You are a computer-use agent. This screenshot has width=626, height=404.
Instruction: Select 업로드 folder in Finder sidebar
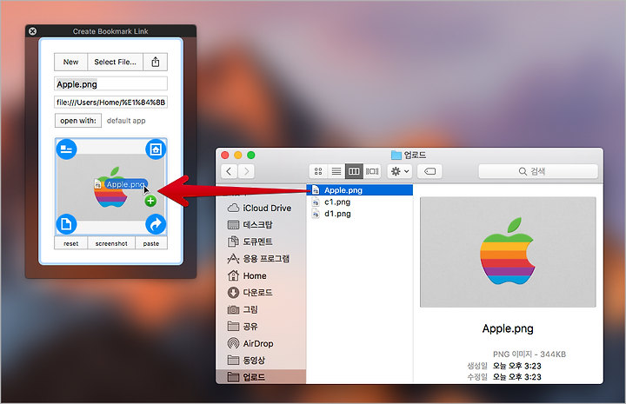[x=261, y=377]
